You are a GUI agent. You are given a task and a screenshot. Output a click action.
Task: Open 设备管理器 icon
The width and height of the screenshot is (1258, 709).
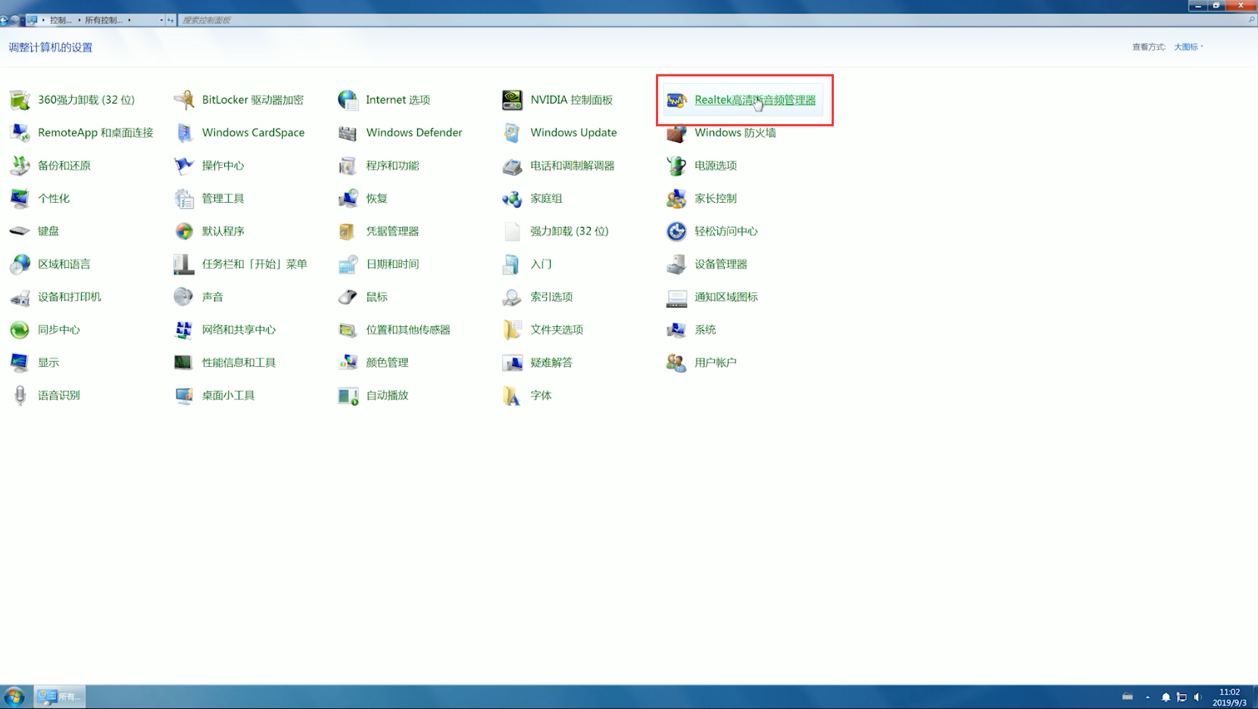(676, 264)
